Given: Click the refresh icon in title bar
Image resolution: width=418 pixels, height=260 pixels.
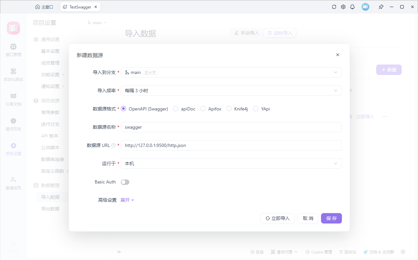Looking at the screenshot, I should pos(334,7).
